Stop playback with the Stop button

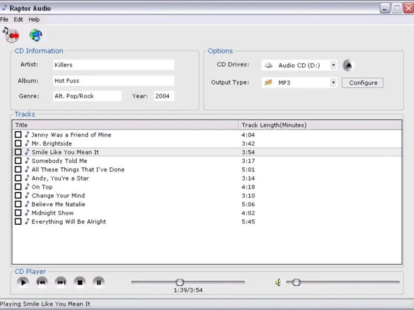coord(80,282)
